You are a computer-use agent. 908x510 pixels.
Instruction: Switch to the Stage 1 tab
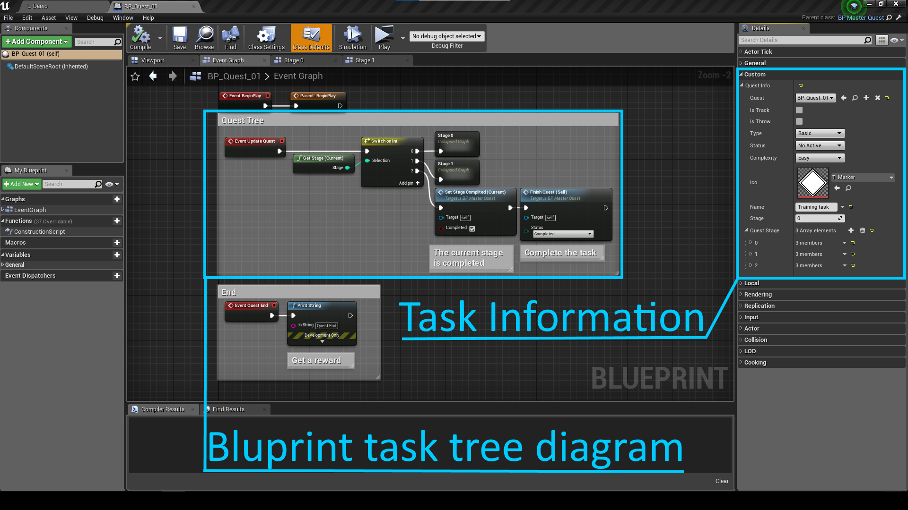pyautogui.click(x=365, y=60)
